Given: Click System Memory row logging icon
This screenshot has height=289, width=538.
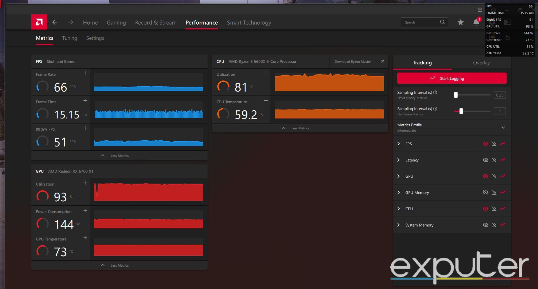Looking at the screenshot, I should click(503, 225).
